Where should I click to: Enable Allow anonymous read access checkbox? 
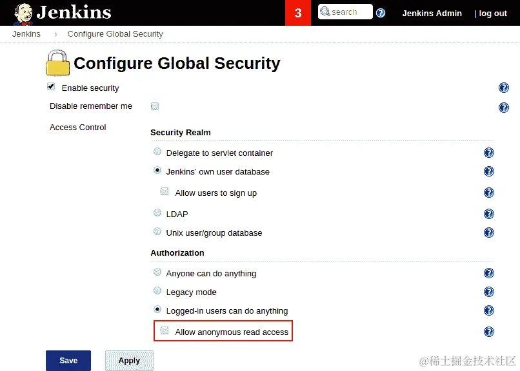pos(165,330)
